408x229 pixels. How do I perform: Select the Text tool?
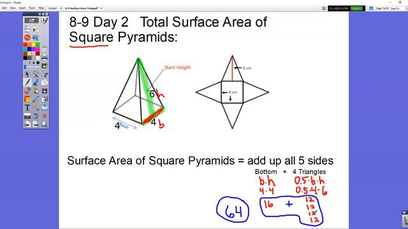click(x=27, y=108)
